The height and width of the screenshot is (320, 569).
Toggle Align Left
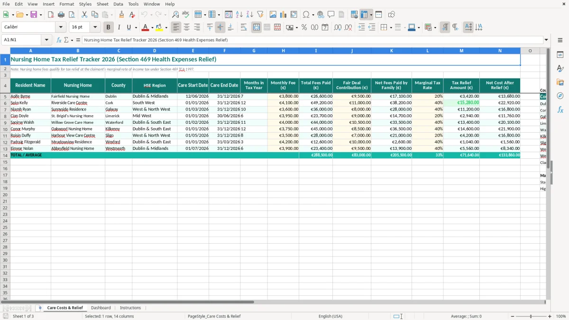176,27
